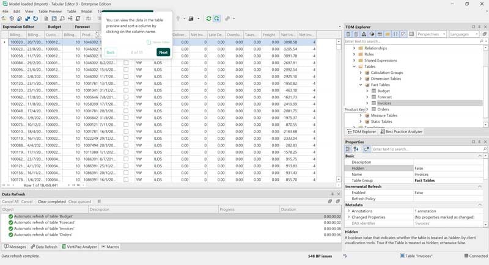Select the Orders table in TOM Explorer
The width and height of the screenshot is (489, 265).
pos(383,109)
